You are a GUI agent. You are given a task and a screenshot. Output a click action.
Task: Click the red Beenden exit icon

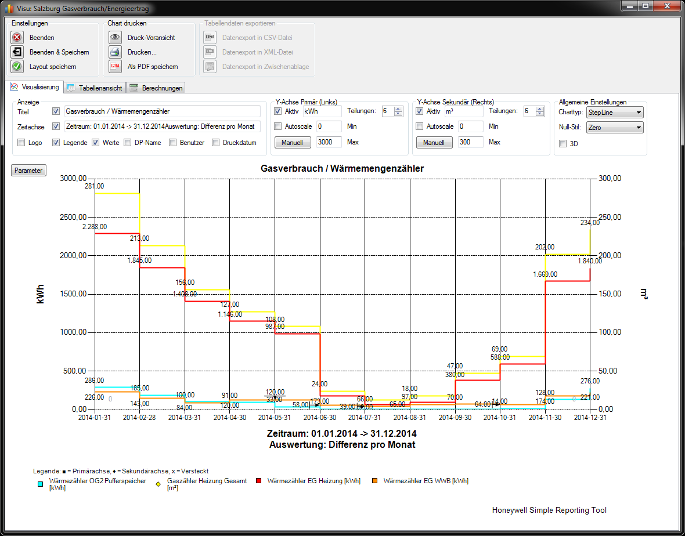[x=17, y=38]
